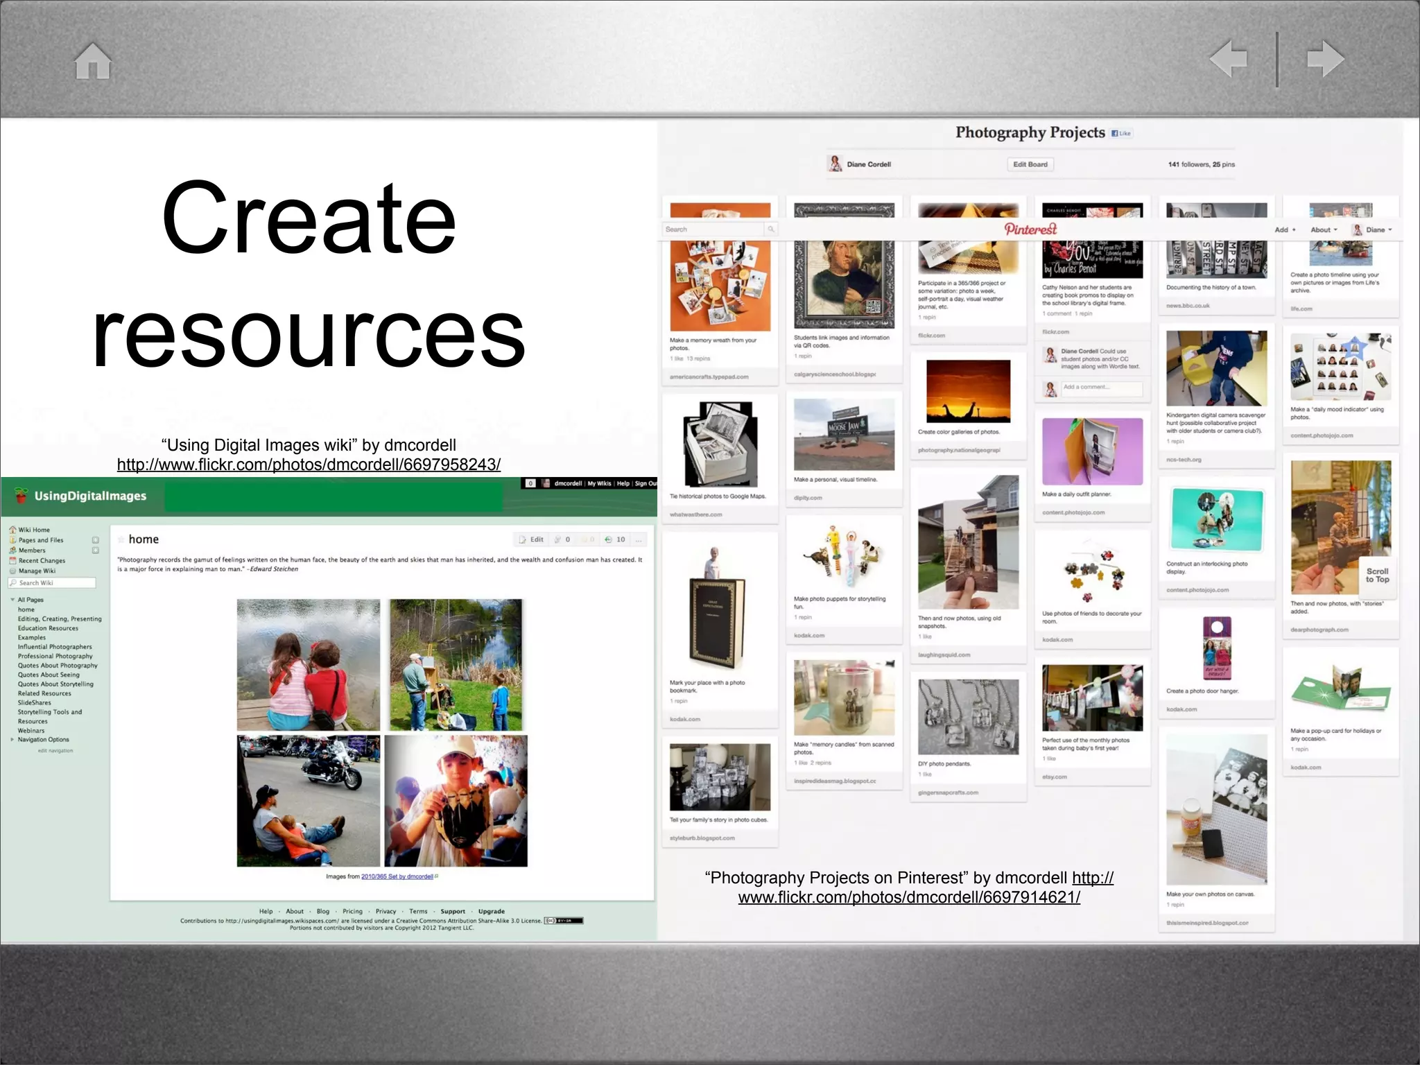Open the Diane user dropdown on Pinterest

click(x=1372, y=230)
